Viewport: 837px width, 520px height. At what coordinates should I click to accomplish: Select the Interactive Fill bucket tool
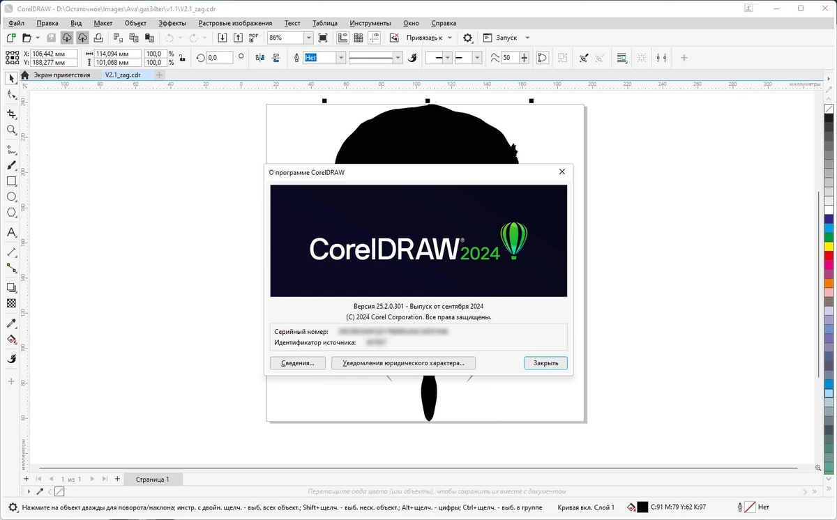[x=11, y=339]
